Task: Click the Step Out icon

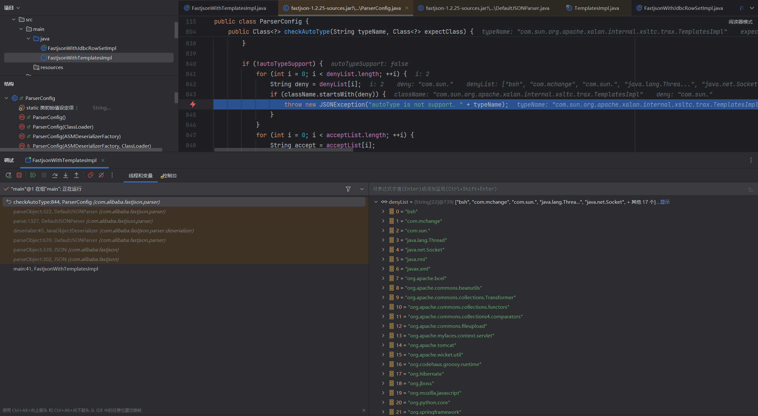Action: tap(76, 175)
